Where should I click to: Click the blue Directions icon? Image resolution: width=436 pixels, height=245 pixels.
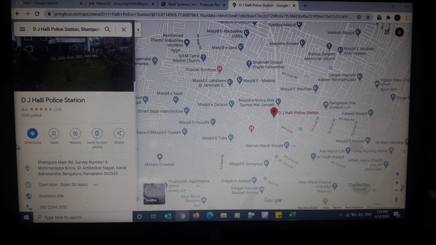(33, 133)
